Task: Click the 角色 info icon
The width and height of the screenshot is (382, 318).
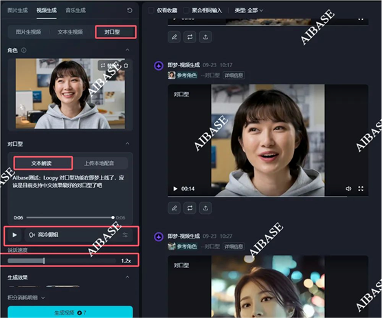Action: pos(23,50)
